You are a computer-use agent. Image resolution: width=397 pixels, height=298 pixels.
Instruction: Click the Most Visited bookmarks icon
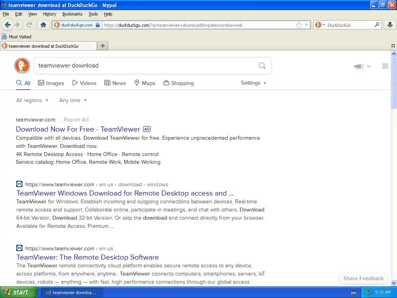point(4,36)
